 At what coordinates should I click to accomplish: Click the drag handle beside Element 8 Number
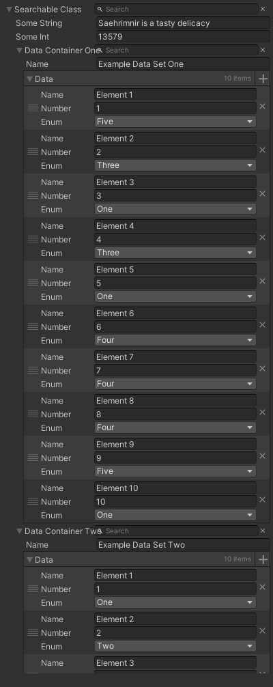click(33, 414)
